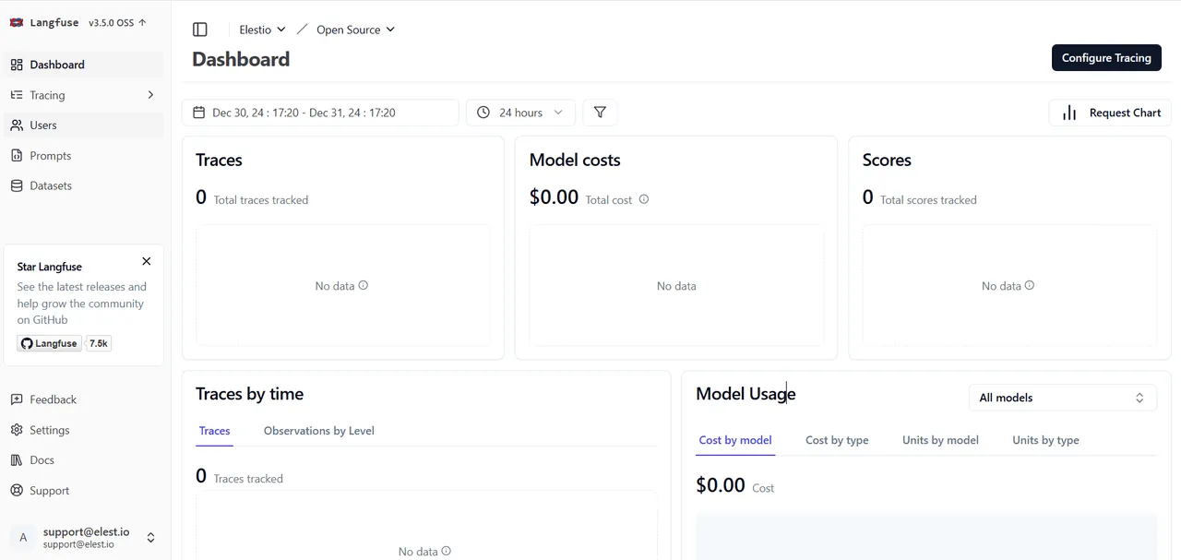Click the Support lifebuoy icon

17,491
